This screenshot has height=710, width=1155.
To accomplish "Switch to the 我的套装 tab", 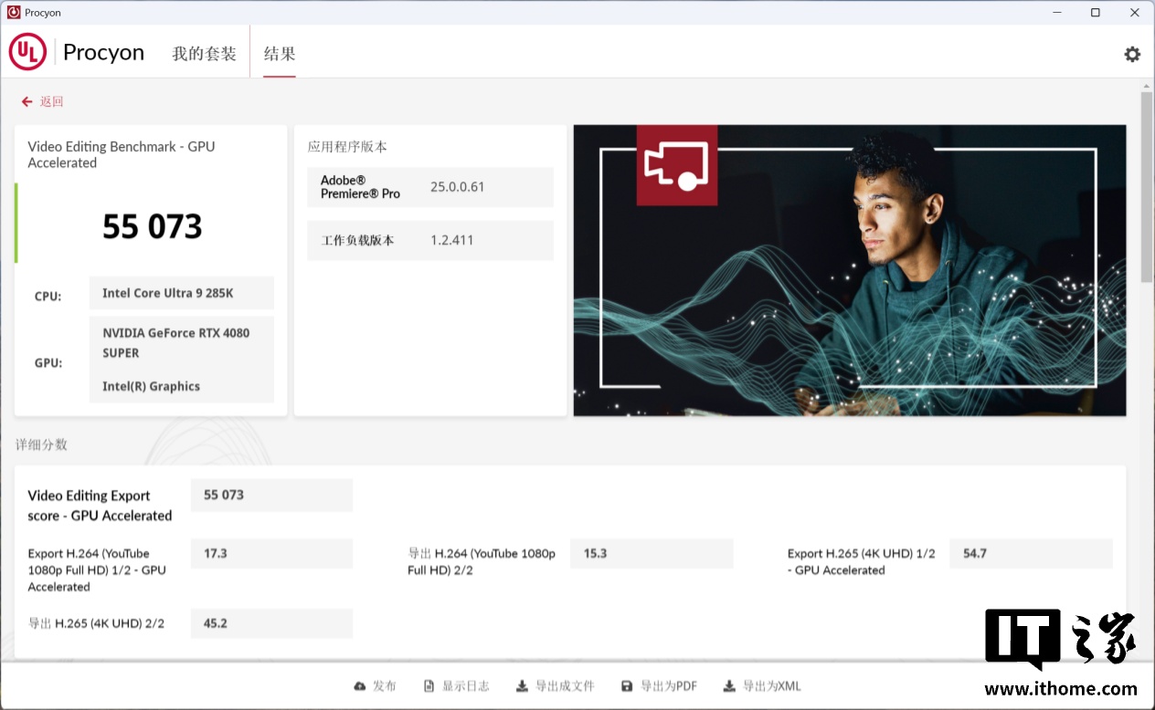I will coord(204,54).
